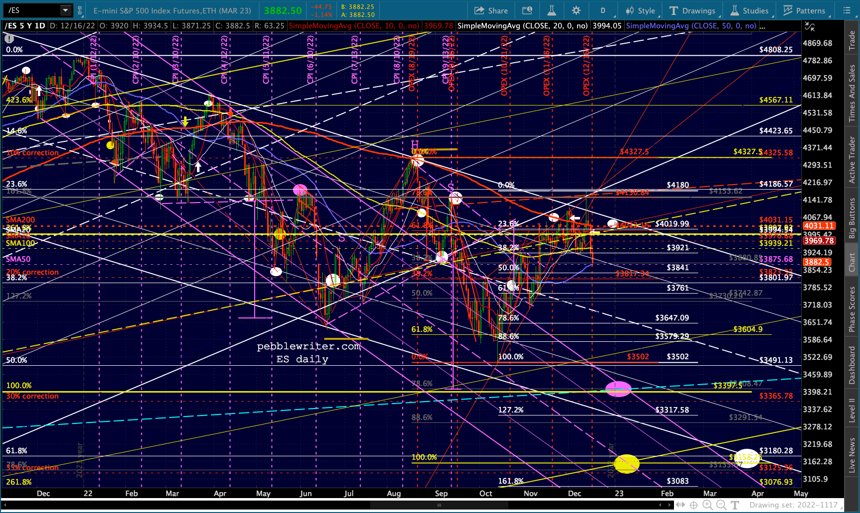Click the $3180.28 price level label
This screenshot has width=860, height=513.
776,451
